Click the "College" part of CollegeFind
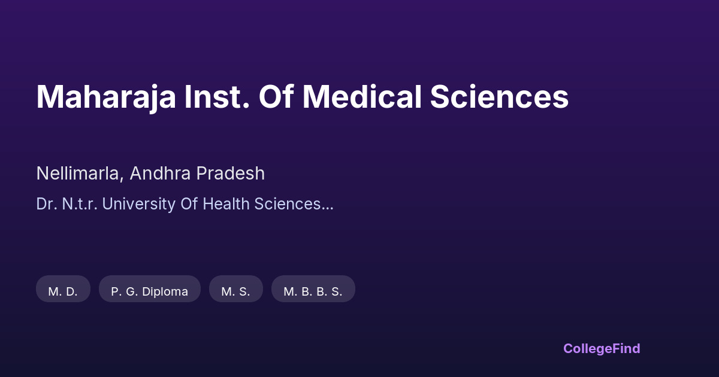Image resolution: width=719 pixels, height=377 pixels. 585,348
